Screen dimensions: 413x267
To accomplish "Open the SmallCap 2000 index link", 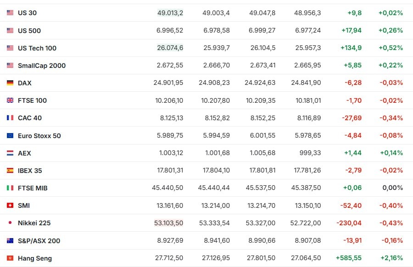I will pos(42,66).
